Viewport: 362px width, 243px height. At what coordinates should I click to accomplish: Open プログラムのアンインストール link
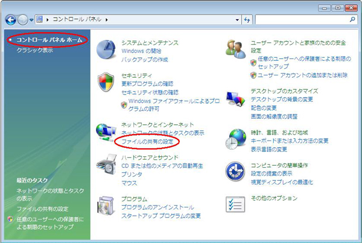click(x=157, y=207)
